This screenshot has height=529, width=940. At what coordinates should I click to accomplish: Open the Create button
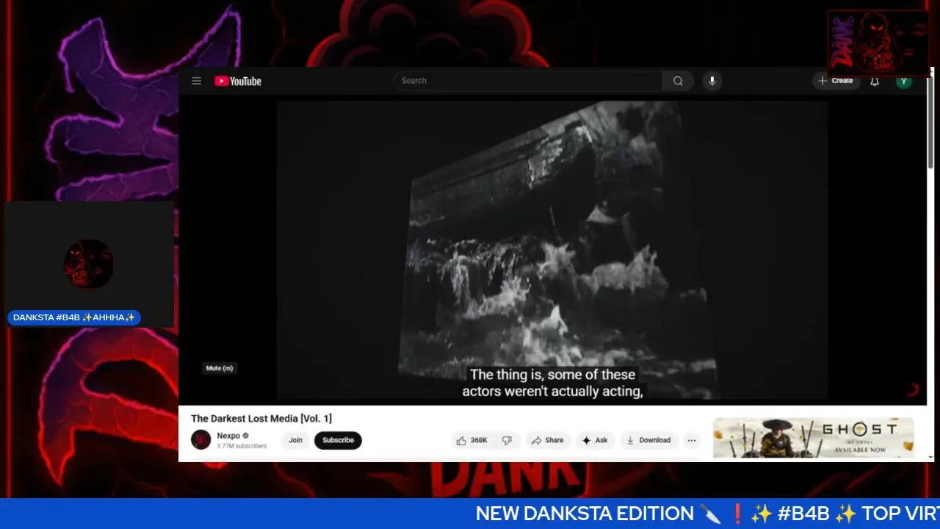click(x=836, y=81)
